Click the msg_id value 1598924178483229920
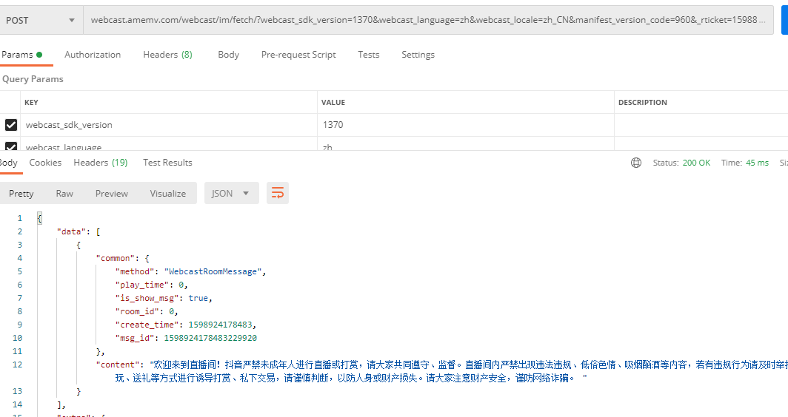Viewport: 788px width, 417px height. [x=210, y=338]
